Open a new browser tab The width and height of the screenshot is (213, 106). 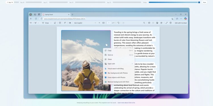click(x=72, y=14)
